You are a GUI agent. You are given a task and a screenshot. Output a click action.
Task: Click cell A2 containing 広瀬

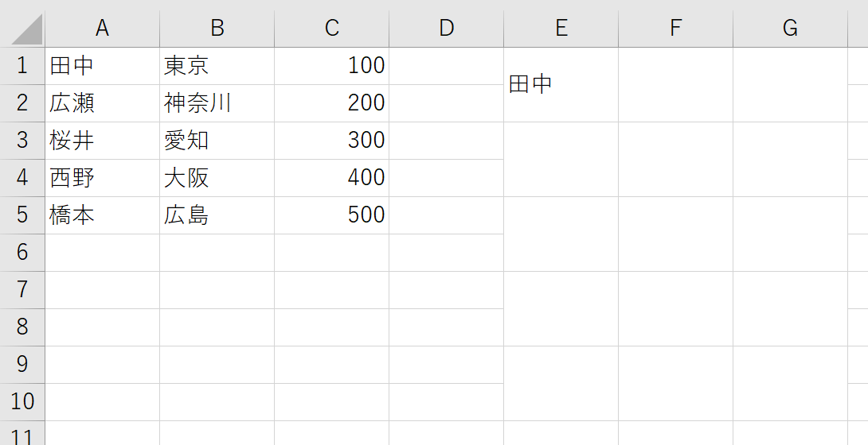[102, 103]
